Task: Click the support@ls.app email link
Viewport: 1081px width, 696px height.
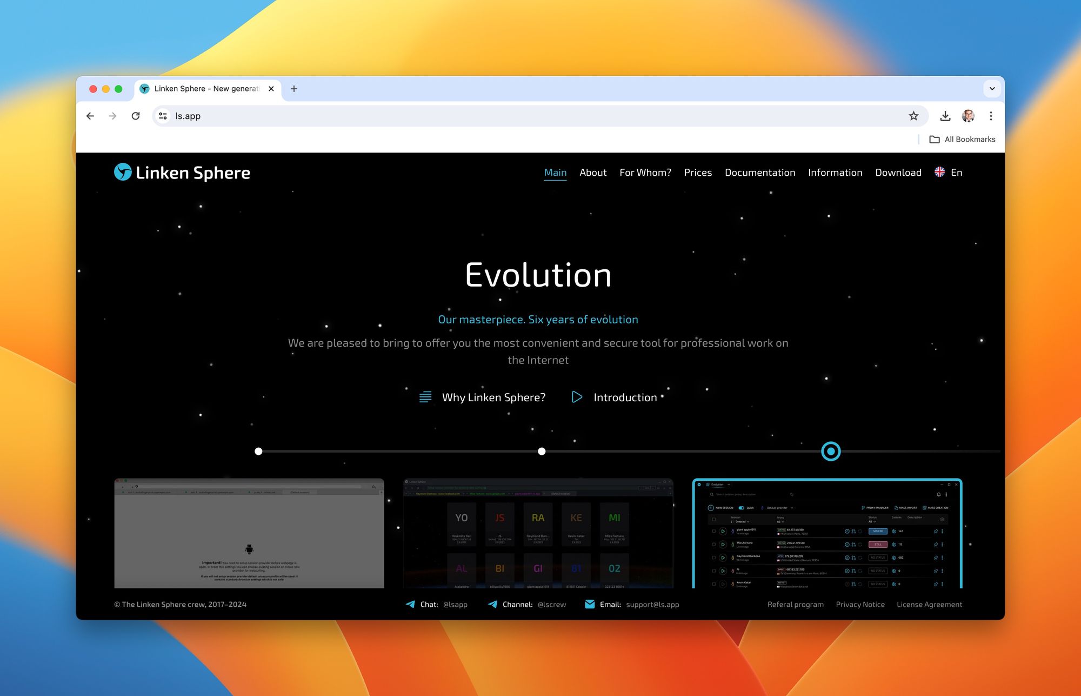Action: (652, 605)
